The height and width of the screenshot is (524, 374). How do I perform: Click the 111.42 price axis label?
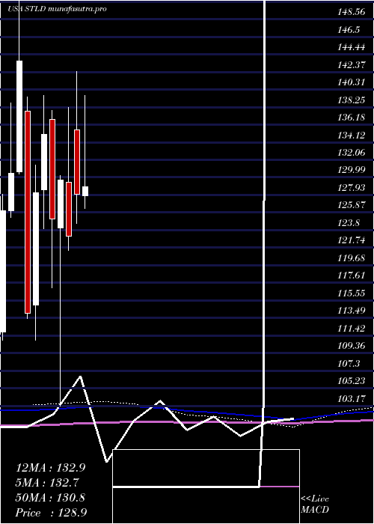point(352,328)
